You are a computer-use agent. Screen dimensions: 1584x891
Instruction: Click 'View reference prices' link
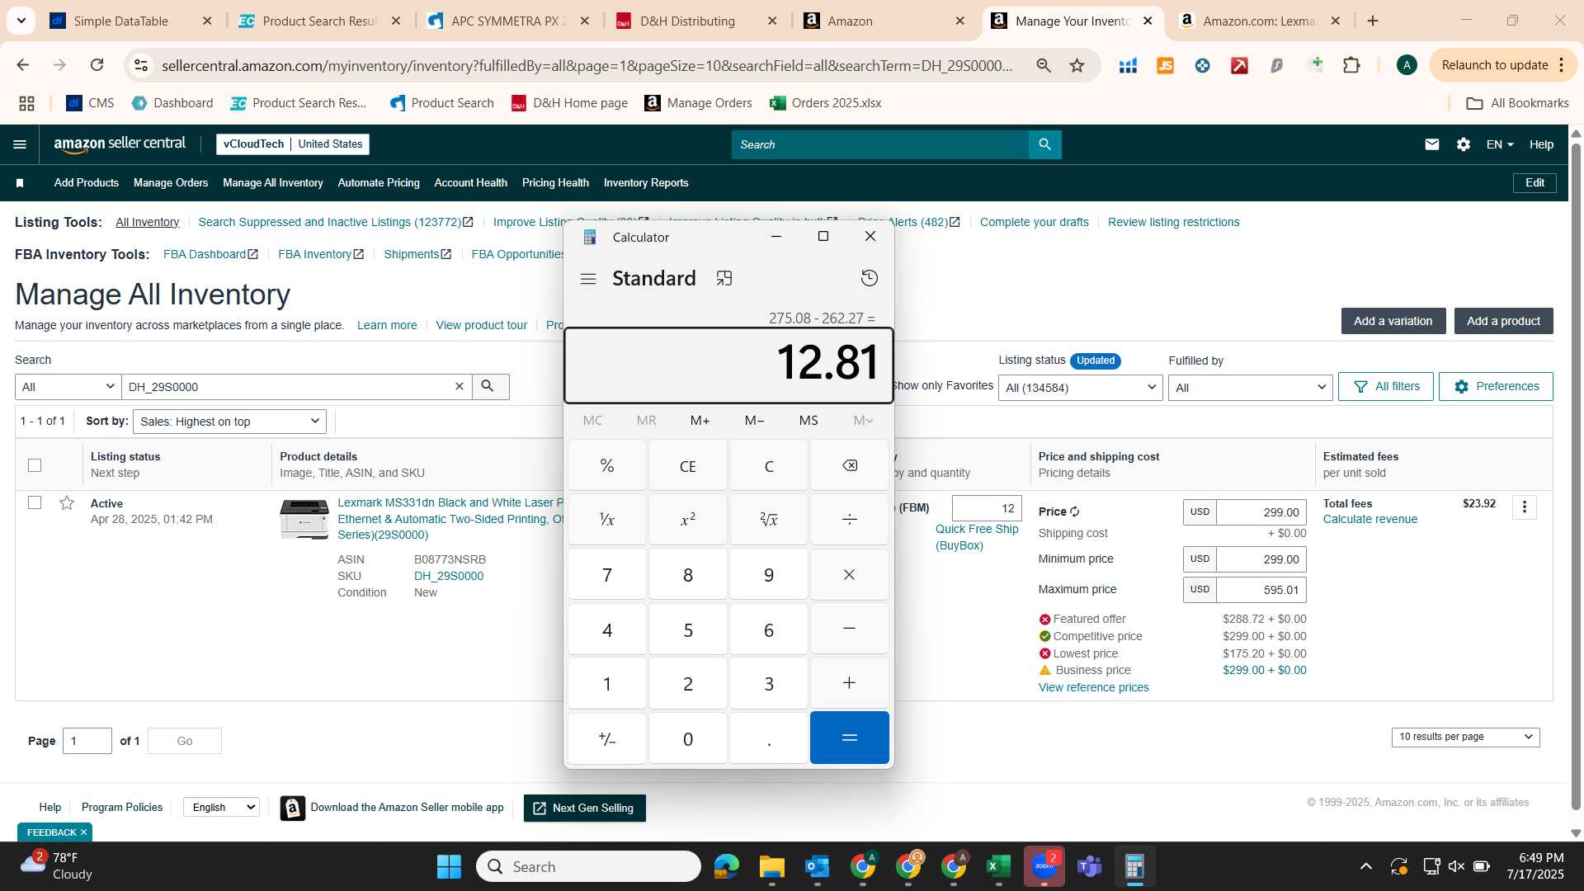1093,687
